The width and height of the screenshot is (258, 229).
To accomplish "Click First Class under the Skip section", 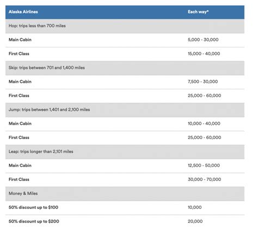I will 19,95.
